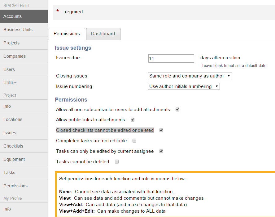Screen dimensions: 275x217
Task: Open Info under My Profile
Action: click(x=7, y=209)
